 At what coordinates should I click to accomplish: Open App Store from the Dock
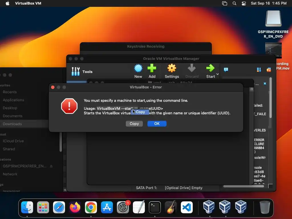(107, 207)
